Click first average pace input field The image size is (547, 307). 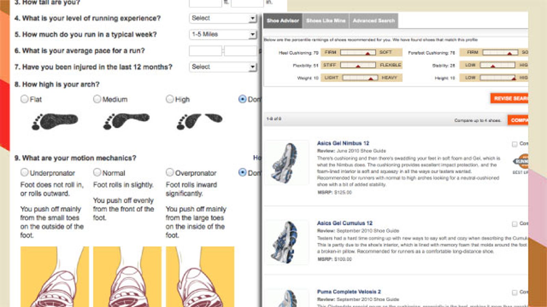coord(205,51)
